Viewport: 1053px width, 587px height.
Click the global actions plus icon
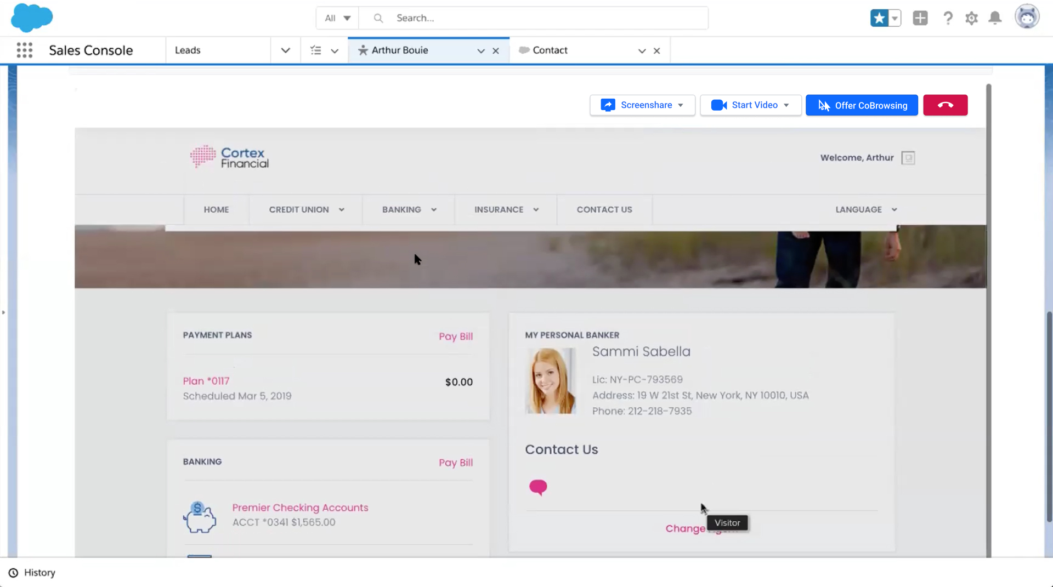920,18
